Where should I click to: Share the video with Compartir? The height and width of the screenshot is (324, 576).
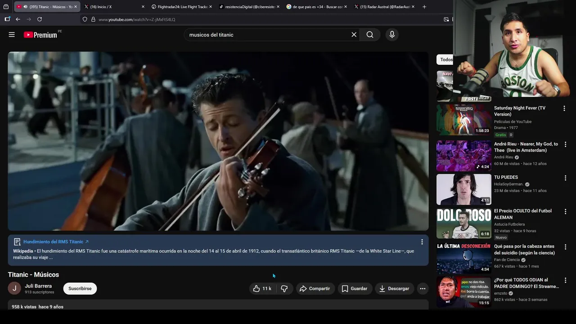(315, 288)
